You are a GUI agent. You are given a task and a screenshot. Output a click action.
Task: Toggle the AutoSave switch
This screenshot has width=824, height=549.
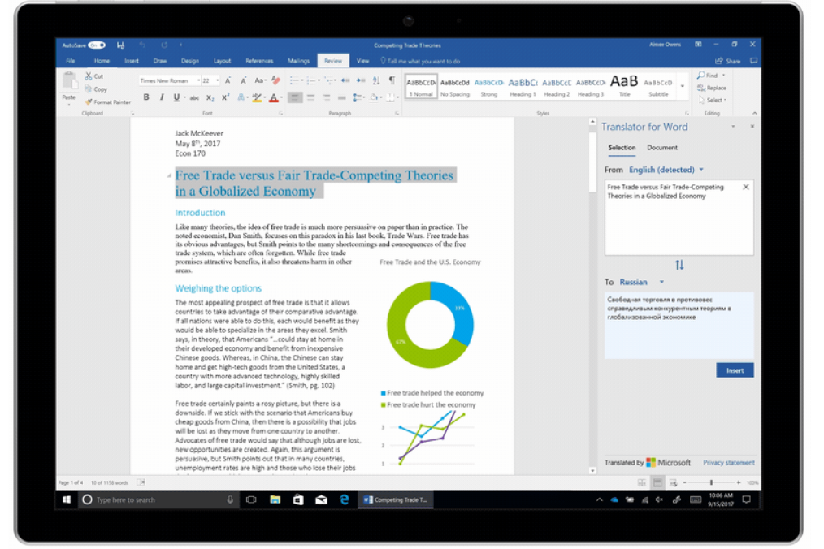[97, 45]
